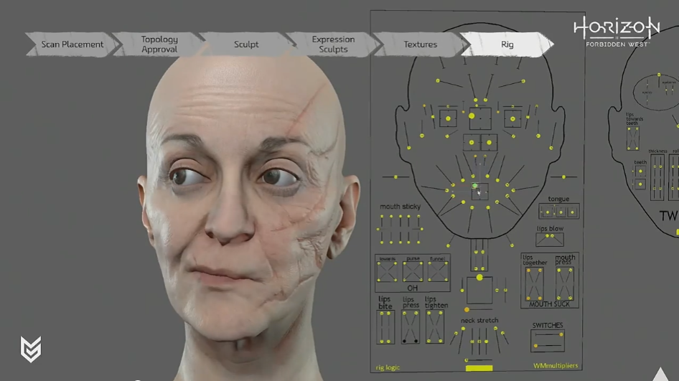
Task: Select the right ear control handle
Action: click(551, 148)
